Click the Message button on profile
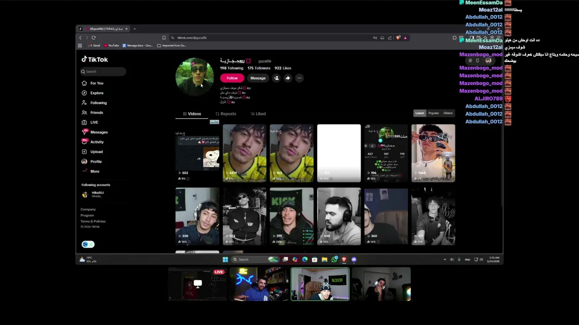Screen dimensions: 579x325 pos(258,78)
